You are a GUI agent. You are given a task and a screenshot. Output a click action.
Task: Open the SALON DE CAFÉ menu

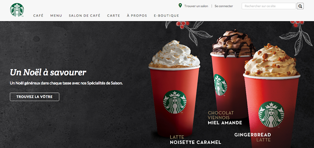click(x=84, y=15)
